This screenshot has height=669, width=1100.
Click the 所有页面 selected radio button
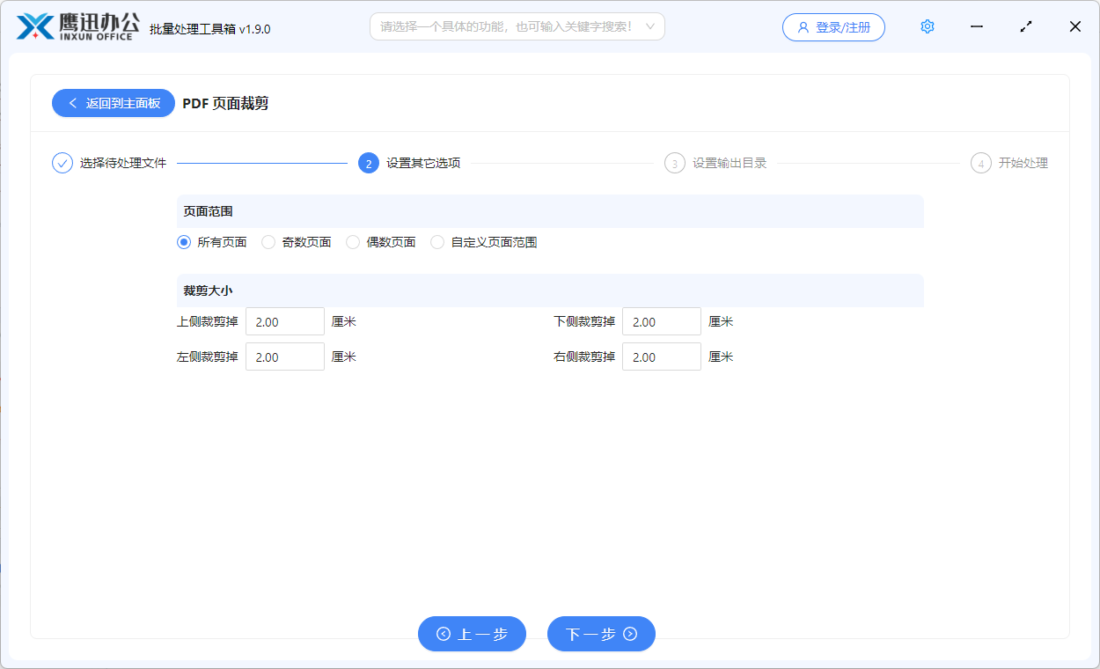(x=183, y=241)
